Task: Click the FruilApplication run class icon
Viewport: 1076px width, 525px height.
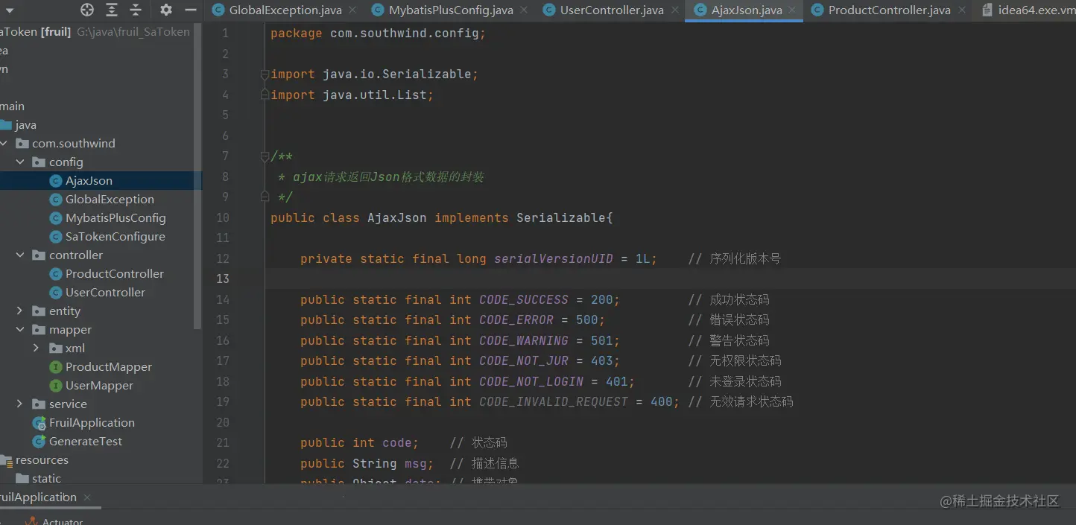Action: click(x=39, y=423)
